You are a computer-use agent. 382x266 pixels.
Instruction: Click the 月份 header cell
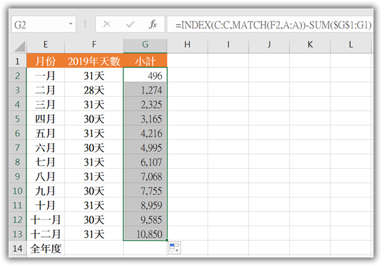click(x=45, y=60)
